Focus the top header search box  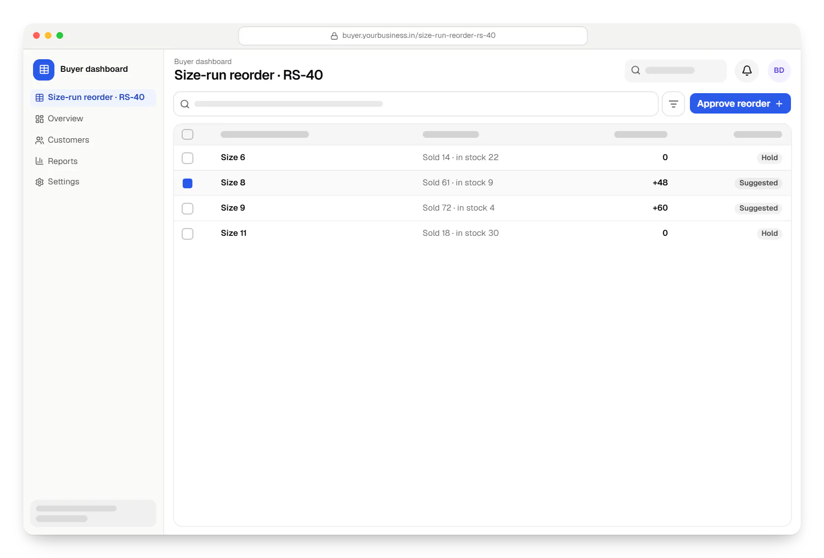click(x=675, y=70)
